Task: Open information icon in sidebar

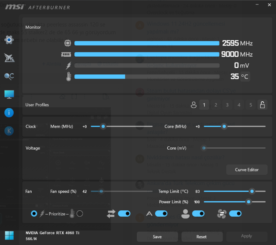Action: pyautogui.click(x=9, y=112)
